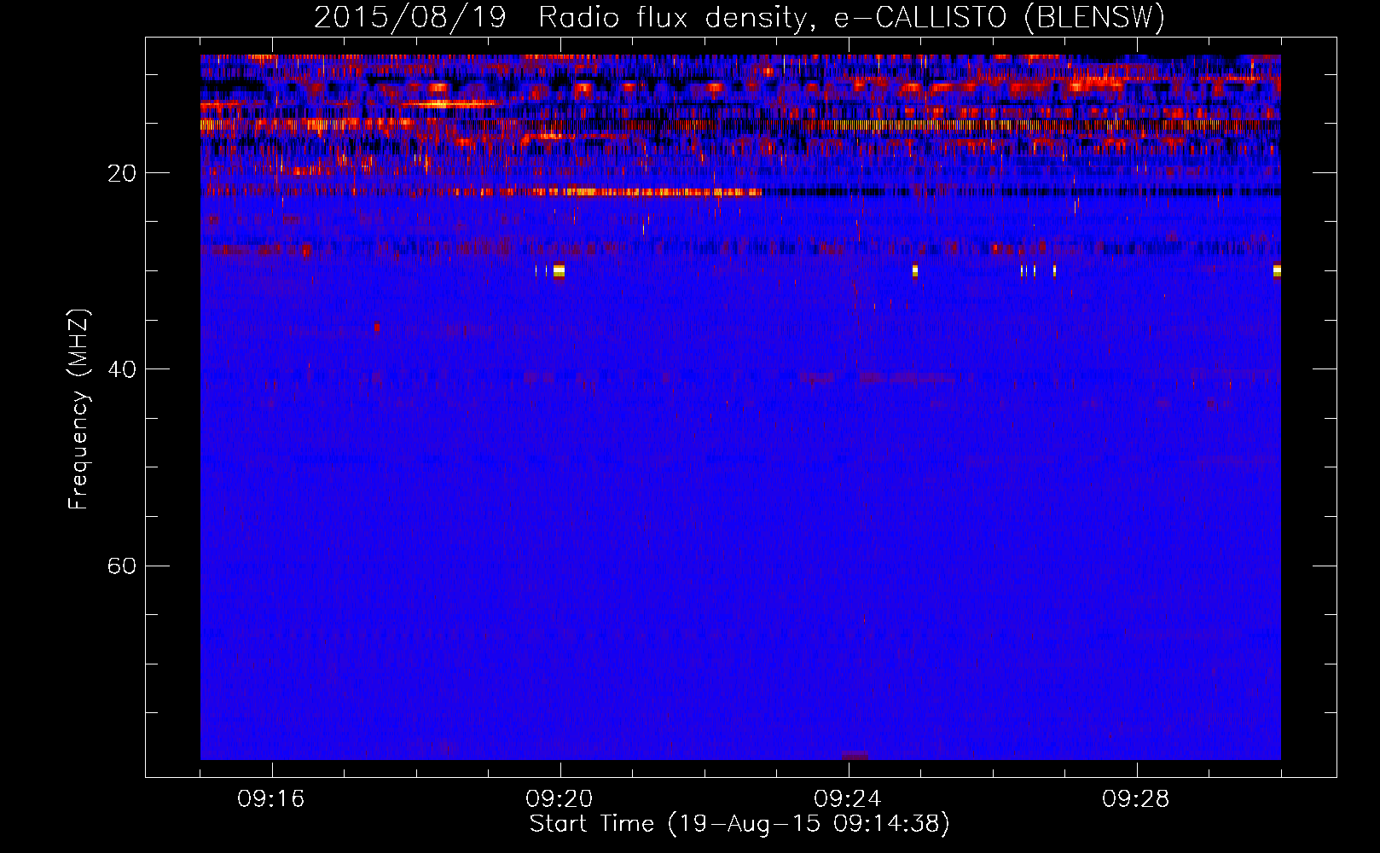Click the 40 MHz frequency tick label
Viewport: 1380px width, 853px height.
tap(122, 369)
